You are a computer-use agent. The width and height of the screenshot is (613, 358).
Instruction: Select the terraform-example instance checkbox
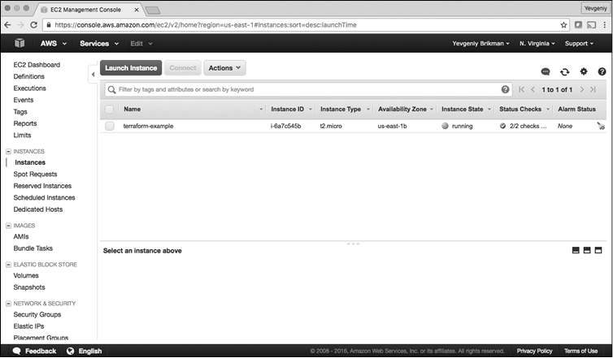point(110,126)
